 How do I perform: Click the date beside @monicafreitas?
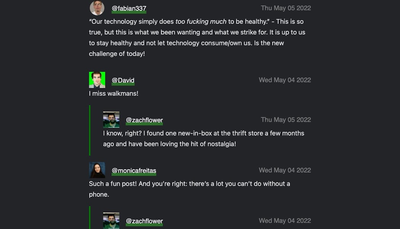[285, 170]
